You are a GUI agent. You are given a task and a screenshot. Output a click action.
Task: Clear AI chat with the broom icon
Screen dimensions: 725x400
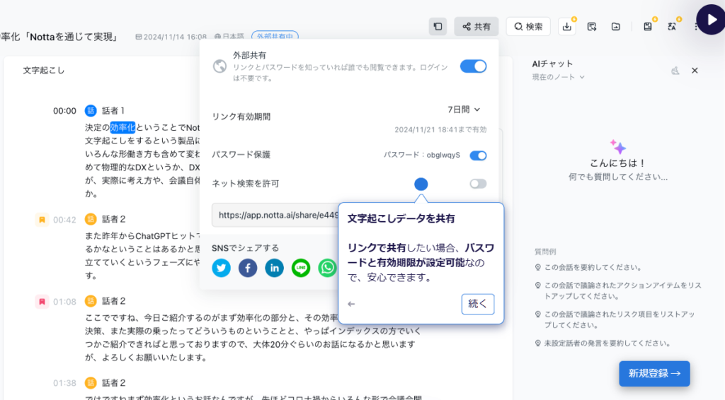click(x=675, y=71)
